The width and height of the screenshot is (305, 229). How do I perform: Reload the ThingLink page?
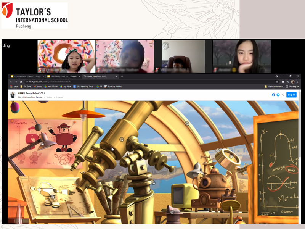21,82
